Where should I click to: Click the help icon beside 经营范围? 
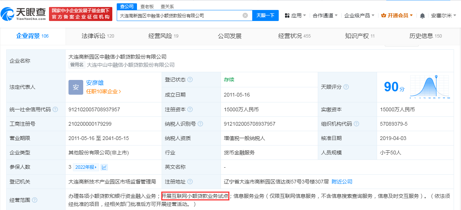coord(35,200)
